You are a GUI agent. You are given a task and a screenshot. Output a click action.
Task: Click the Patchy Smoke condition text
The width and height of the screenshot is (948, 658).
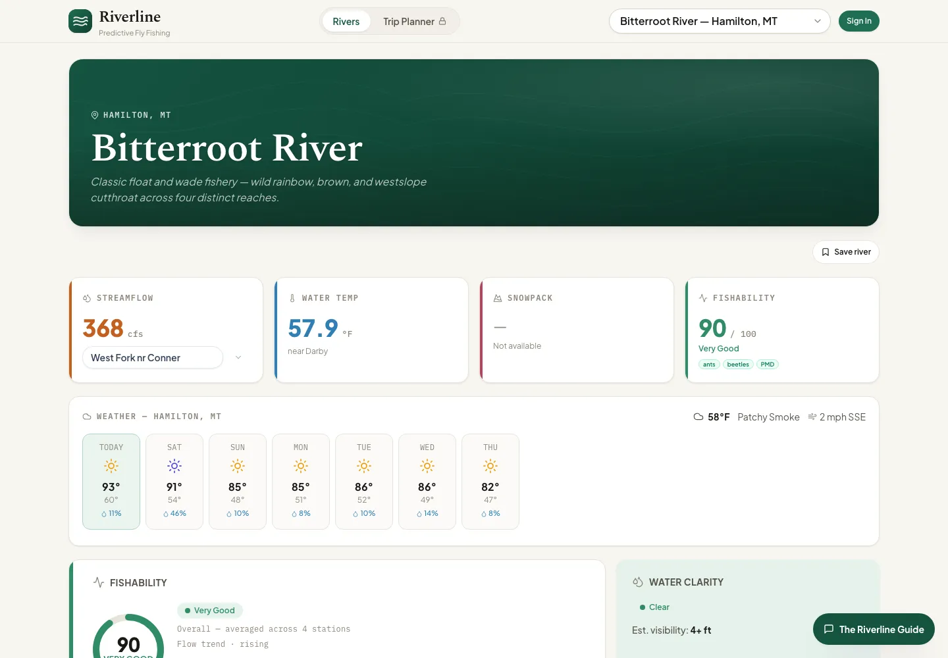tap(768, 417)
